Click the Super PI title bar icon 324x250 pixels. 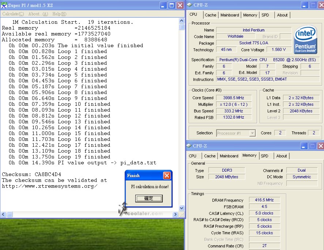[x=4, y=5]
